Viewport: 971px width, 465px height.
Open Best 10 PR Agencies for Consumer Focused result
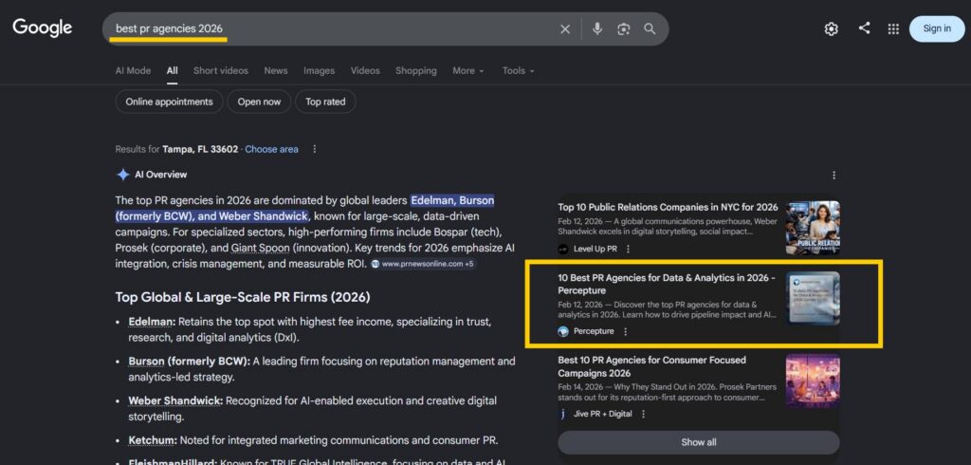652,366
